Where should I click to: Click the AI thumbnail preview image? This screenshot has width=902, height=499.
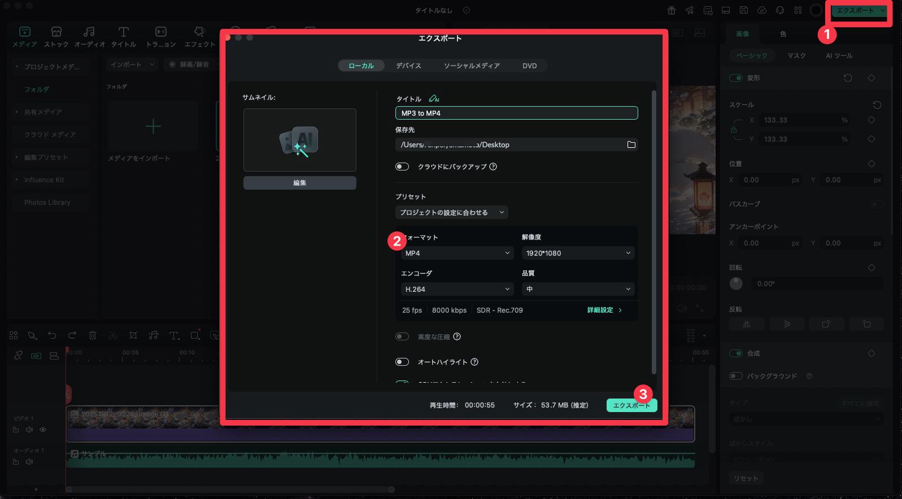click(300, 140)
